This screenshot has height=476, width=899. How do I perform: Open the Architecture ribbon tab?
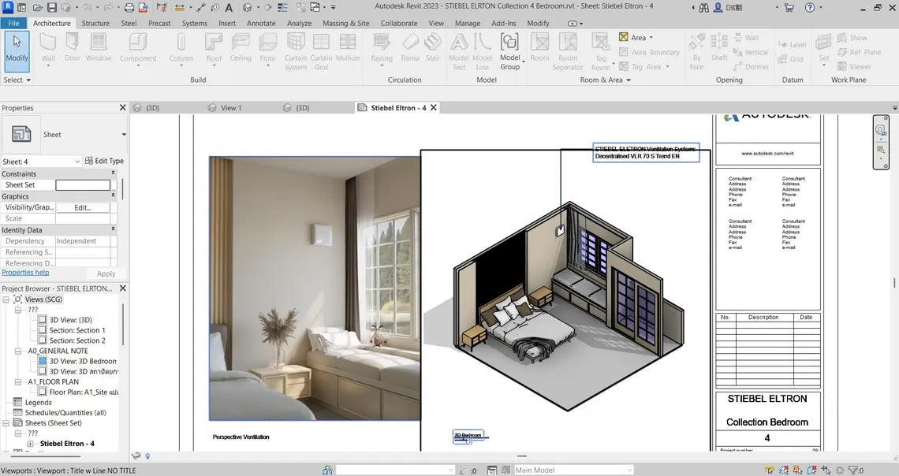coord(51,24)
